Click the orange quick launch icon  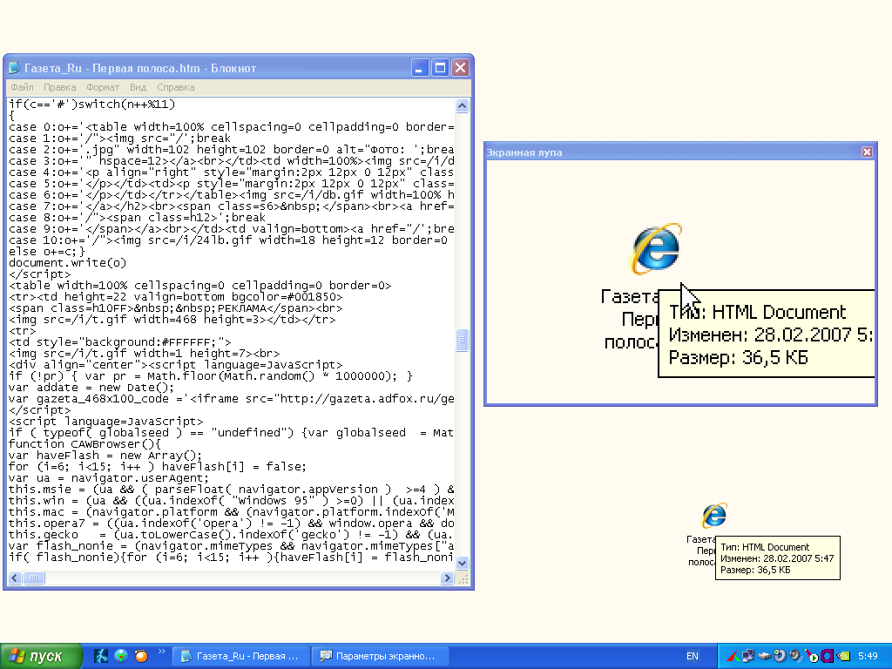[x=140, y=656]
